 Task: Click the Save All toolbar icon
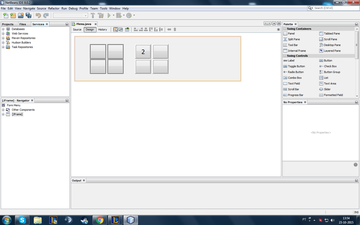point(28,15)
